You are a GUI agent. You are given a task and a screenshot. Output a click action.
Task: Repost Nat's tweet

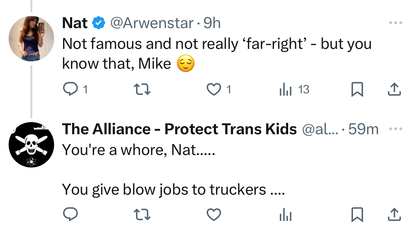(142, 89)
